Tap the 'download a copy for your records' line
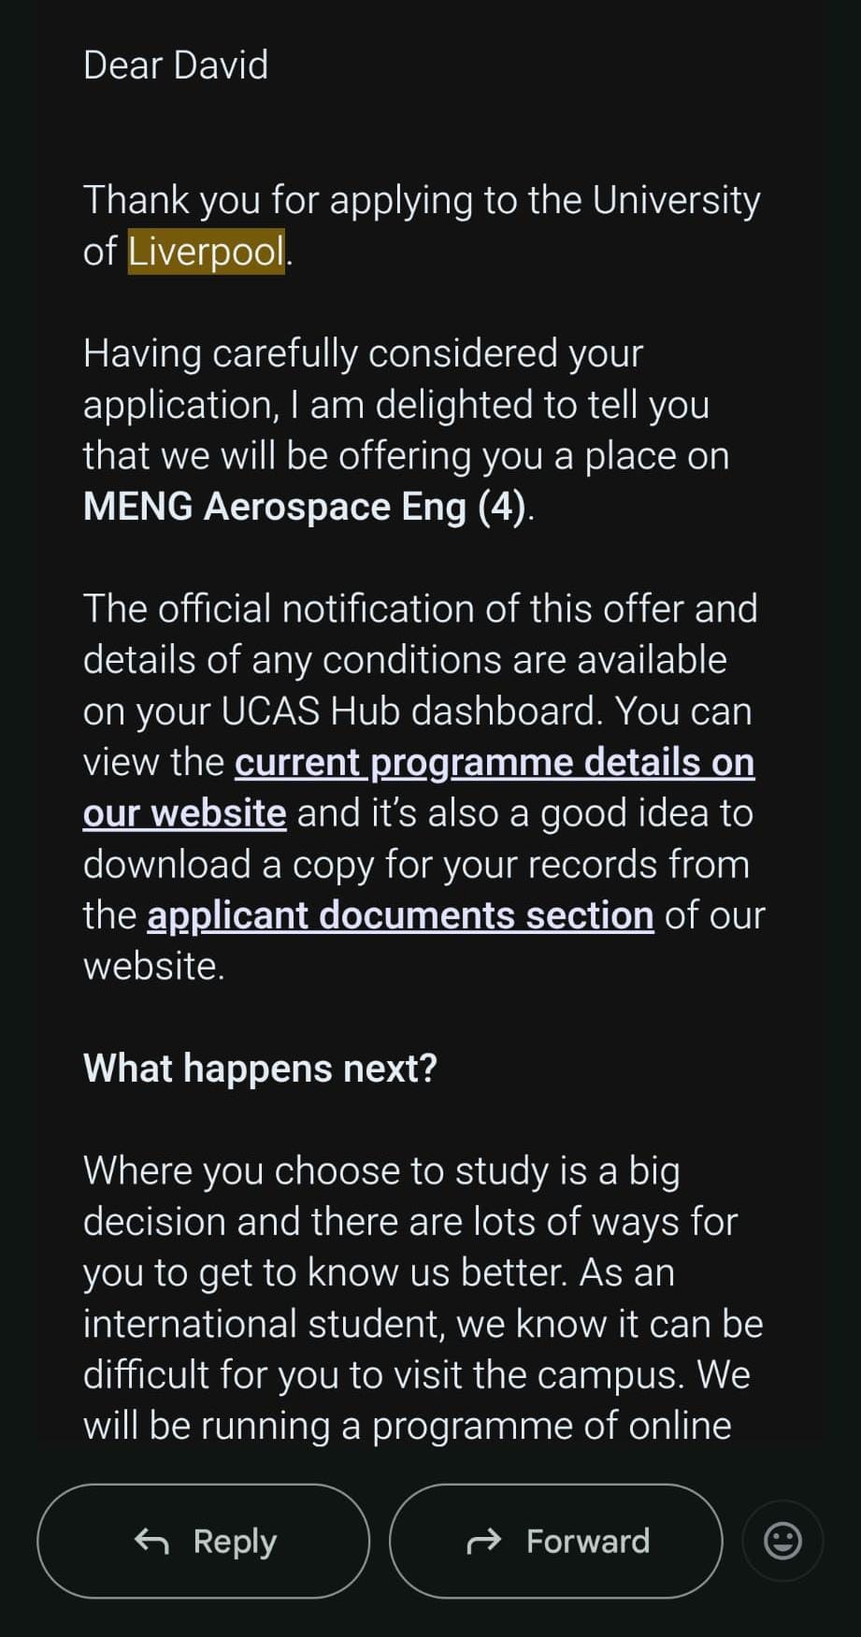 [416, 865]
